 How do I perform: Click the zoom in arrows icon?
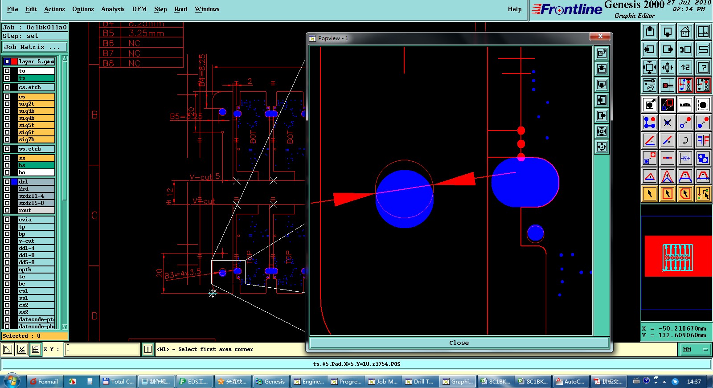pyautogui.click(x=668, y=67)
